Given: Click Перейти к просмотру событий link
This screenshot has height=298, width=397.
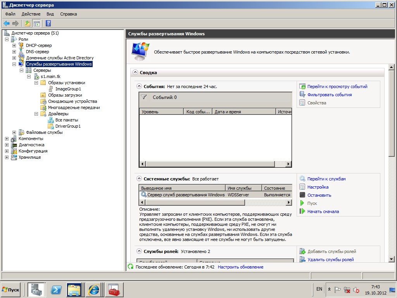Looking at the screenshot, I should (x=337, y=87).
